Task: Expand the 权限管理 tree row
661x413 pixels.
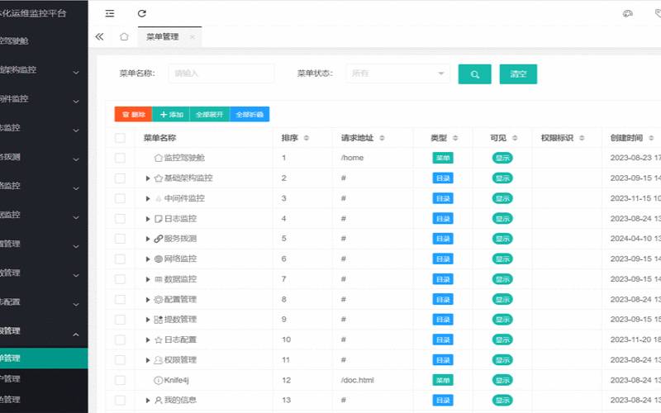Action: click(148, 360)
